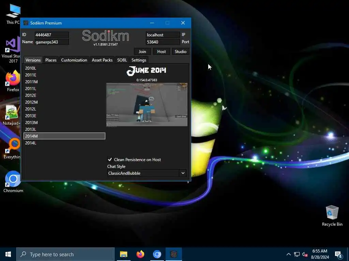This screenshot has height=261, width=349.
Task: Click the ID input field
Action: tap(52, 35)
